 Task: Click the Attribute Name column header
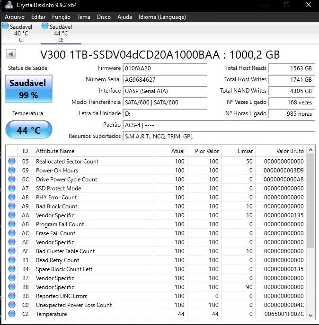[x=93, y=151]
